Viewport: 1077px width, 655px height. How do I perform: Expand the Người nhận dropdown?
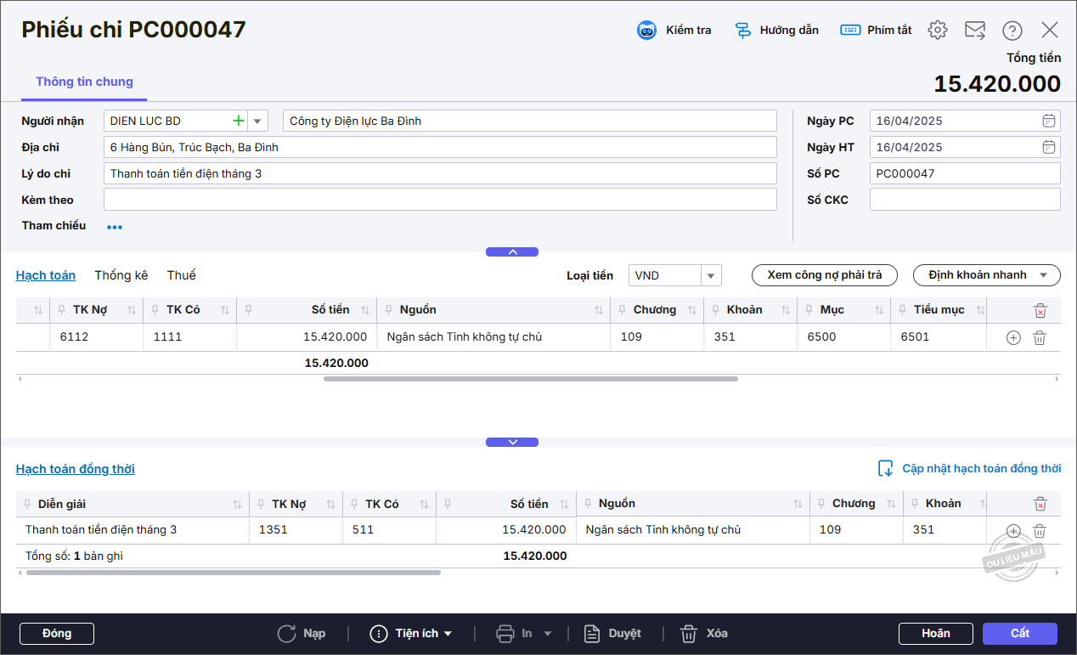click(x=258, y=121)
